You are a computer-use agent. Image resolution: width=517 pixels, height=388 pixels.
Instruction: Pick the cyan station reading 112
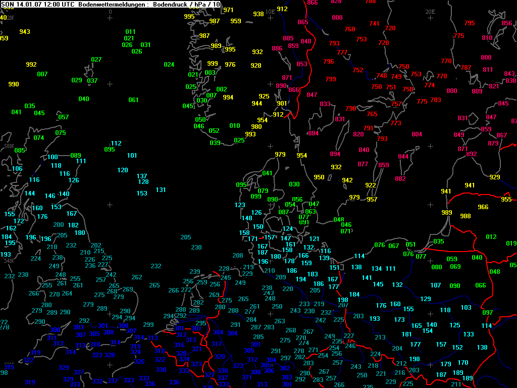(116, 143)
